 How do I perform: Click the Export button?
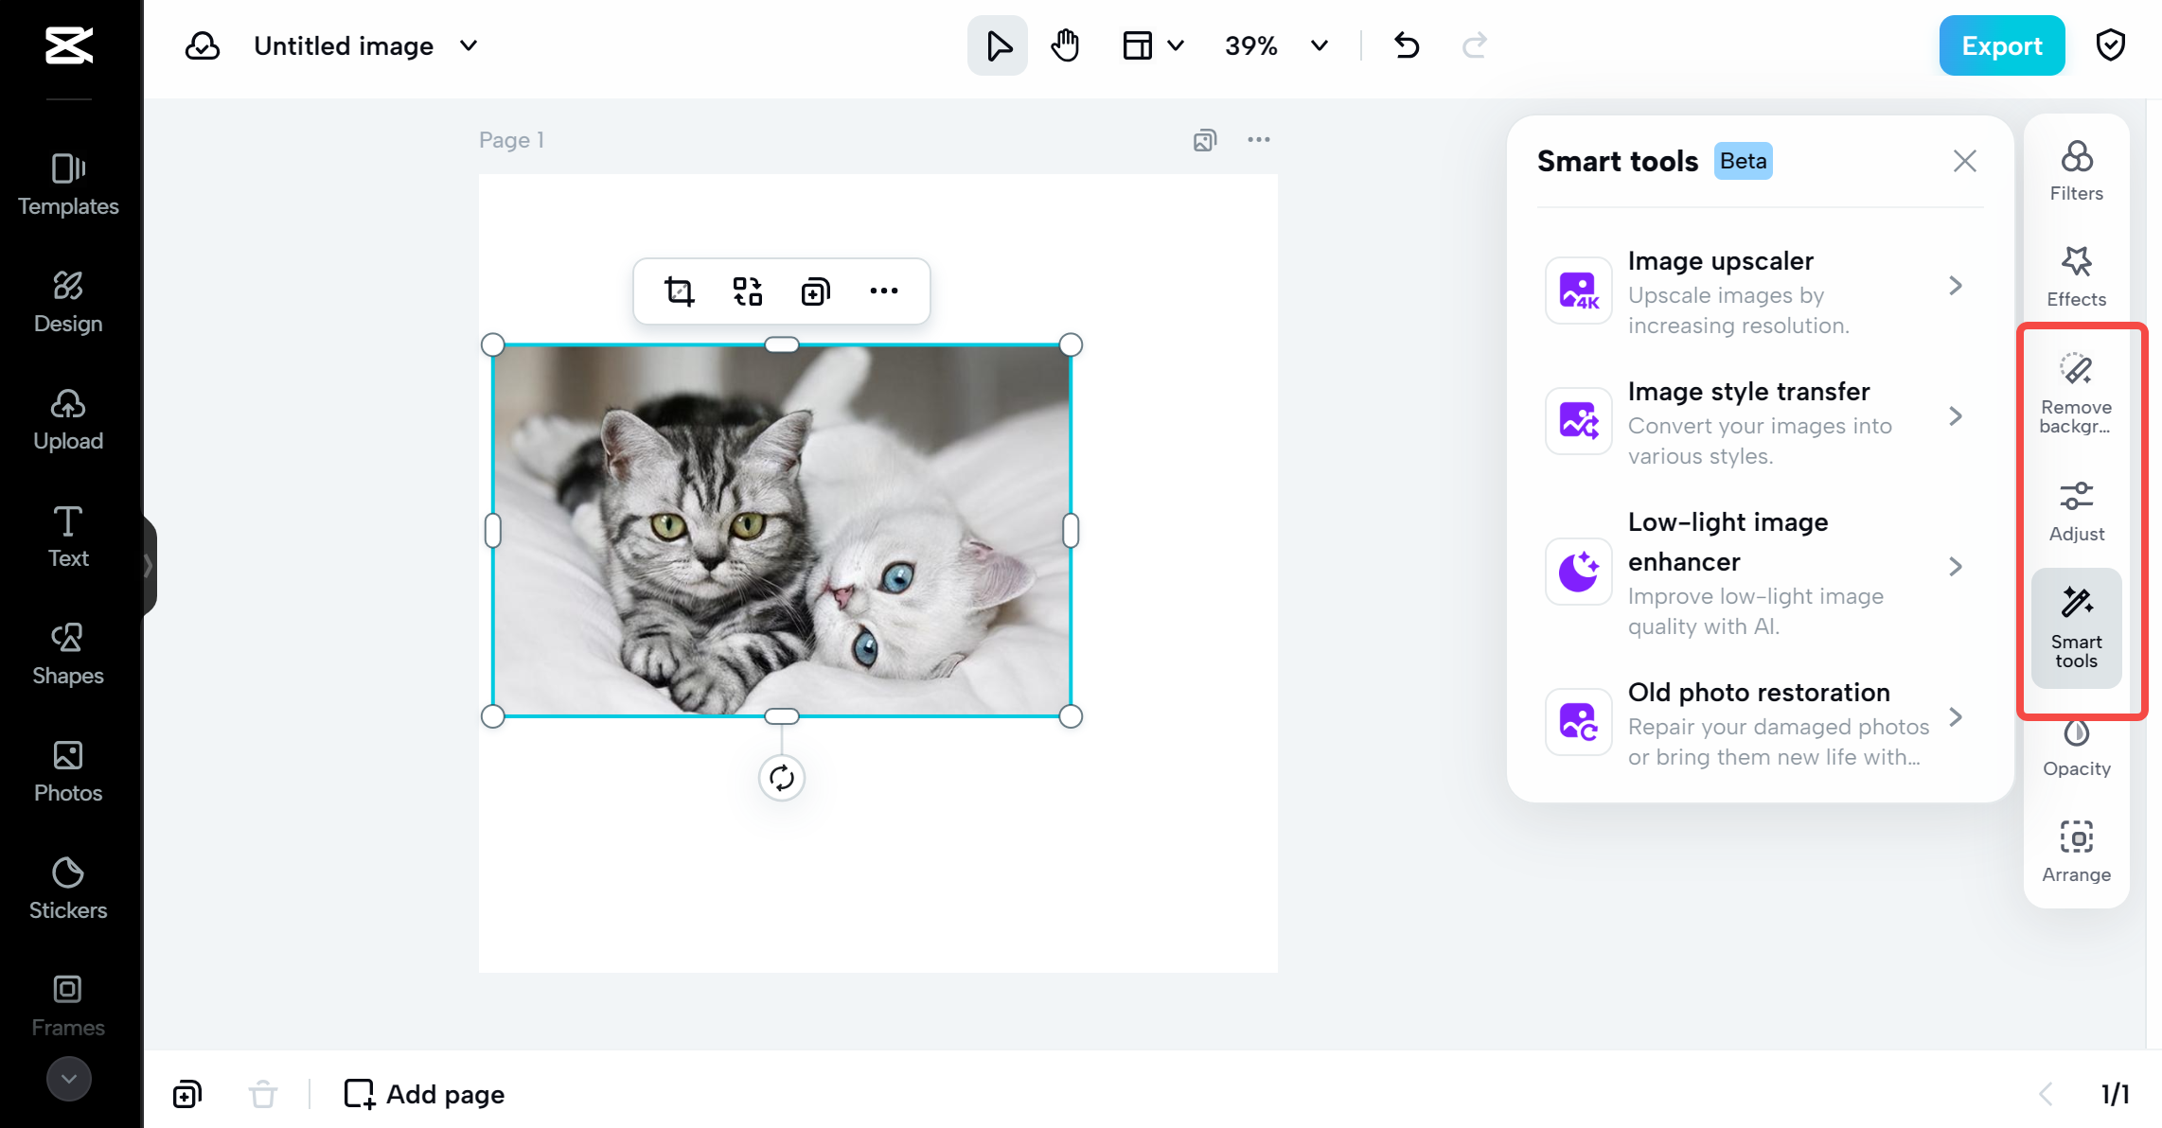coord(2001,45)
